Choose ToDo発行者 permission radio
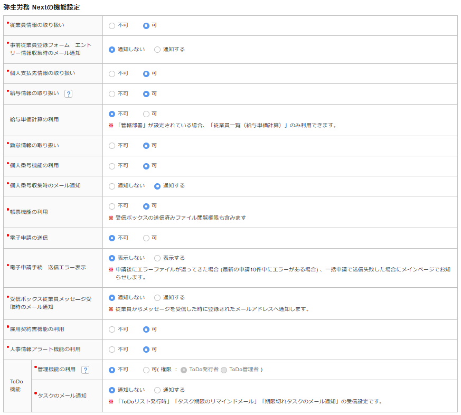This screenshot has width=461, height=415. point(184,370)
